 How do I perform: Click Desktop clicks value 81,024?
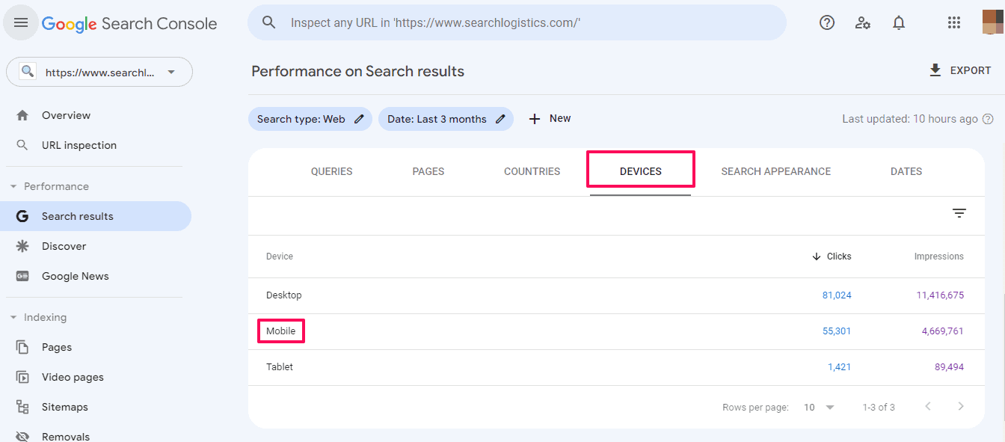[837, 295]
